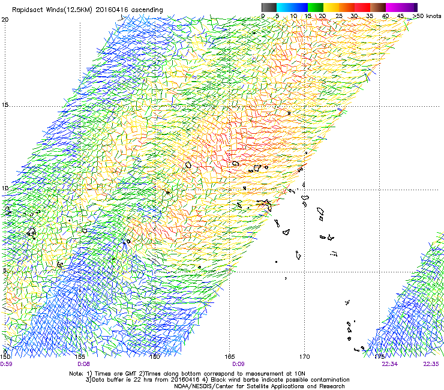
Task: Click the 'Data buffer is 22 hrs' note line
Action: (x=217, y=380)
